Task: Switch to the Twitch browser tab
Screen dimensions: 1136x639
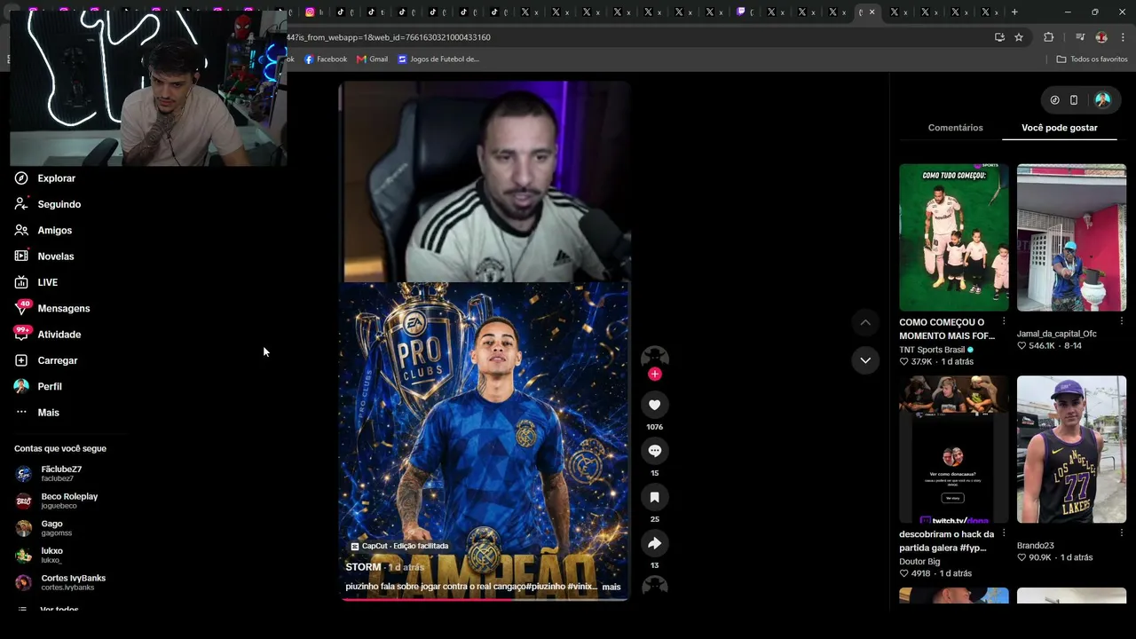Action: 745,12
